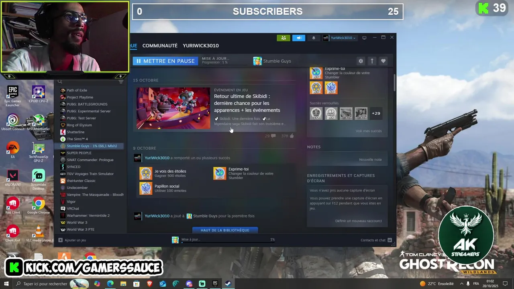Screen dimensions: 514x289
Task: Open VLC media player desktop shortcut
Action: [x=39, y=234]
